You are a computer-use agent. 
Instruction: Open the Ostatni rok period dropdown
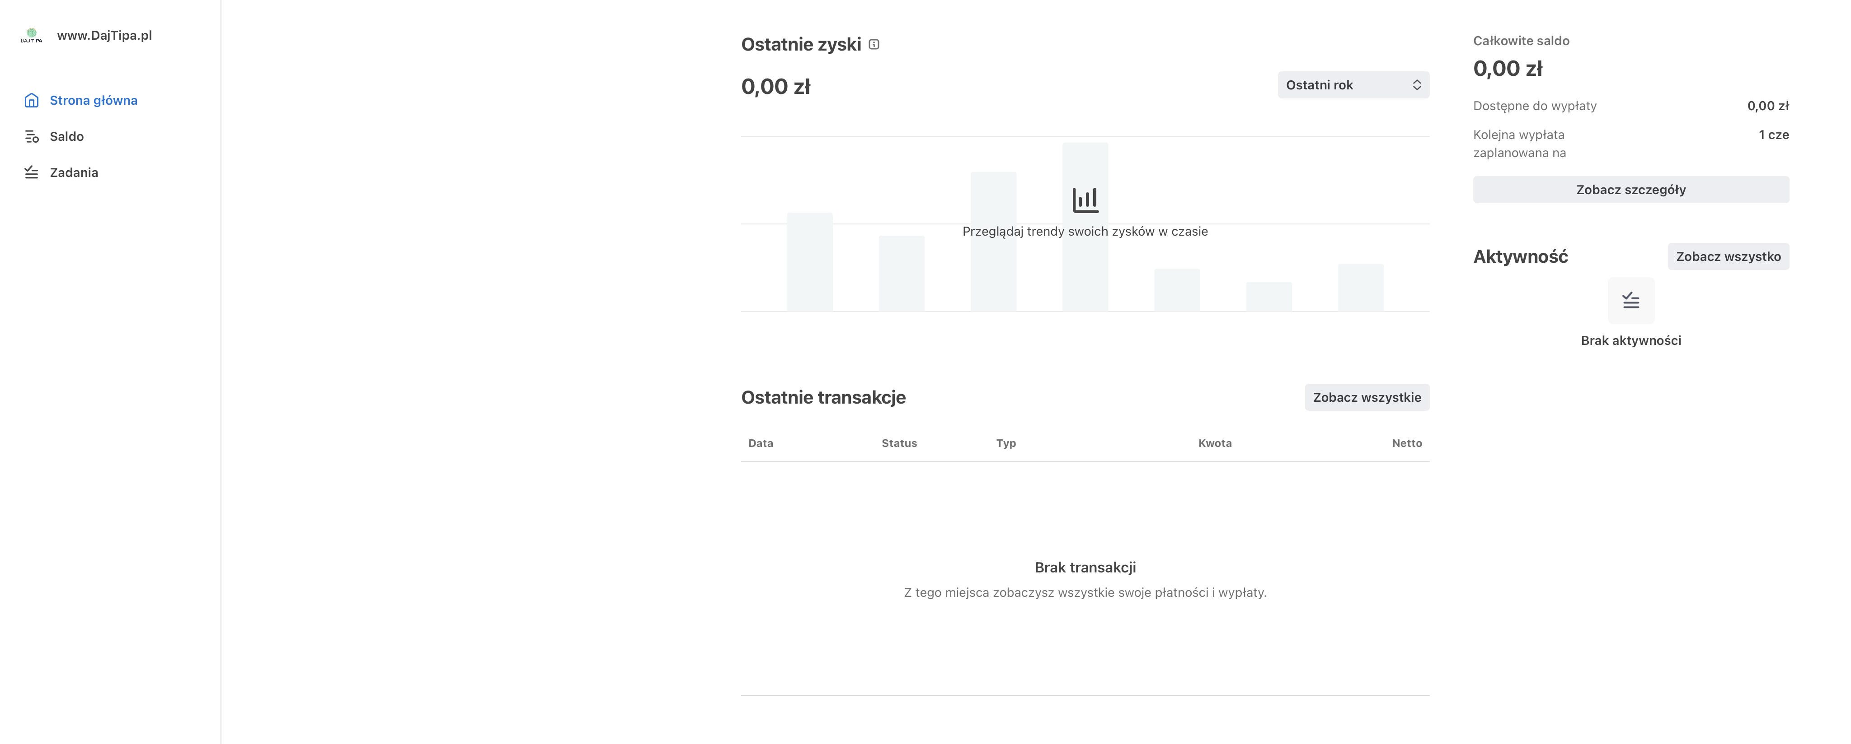[1353, 85]
